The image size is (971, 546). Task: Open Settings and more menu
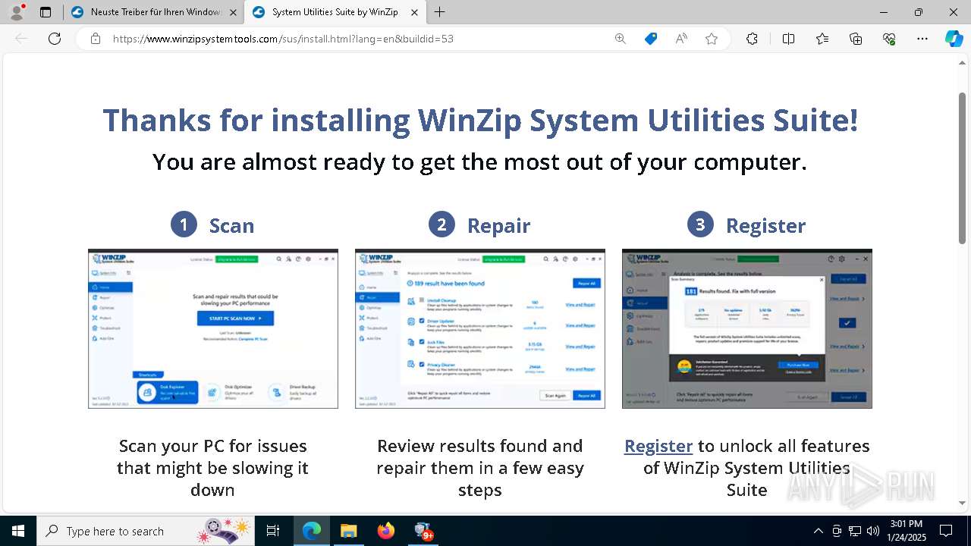tap(922, 39)
